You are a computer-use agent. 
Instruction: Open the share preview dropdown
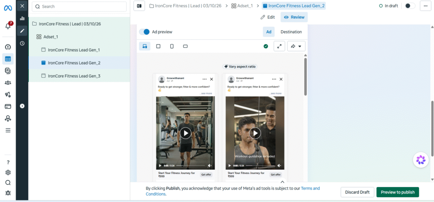[296, 46]
